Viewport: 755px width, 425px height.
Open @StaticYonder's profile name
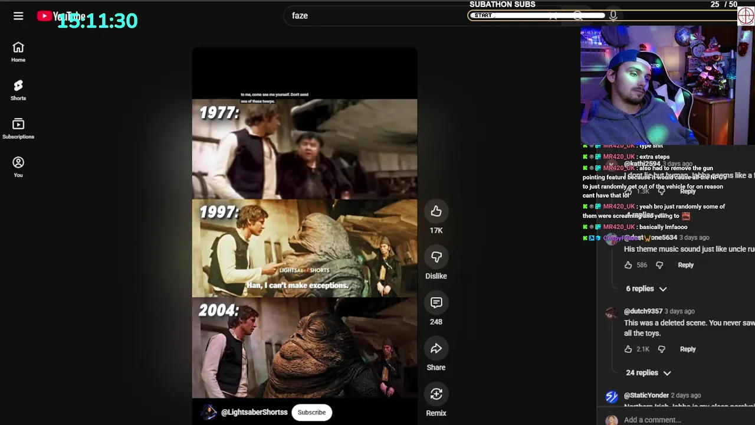coord(646,395)
